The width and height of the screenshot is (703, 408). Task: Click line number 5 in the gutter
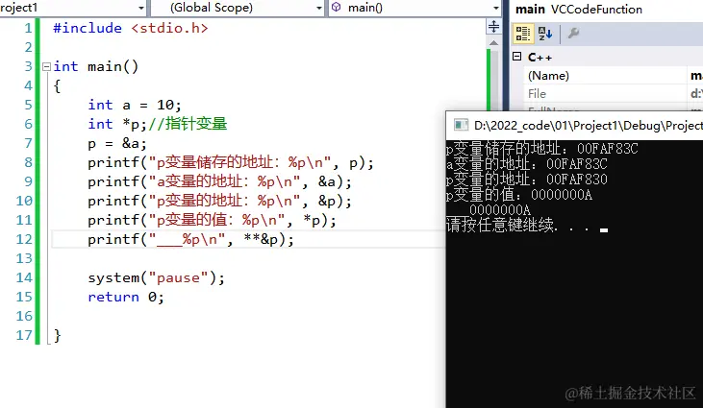[x=28, y=105]
